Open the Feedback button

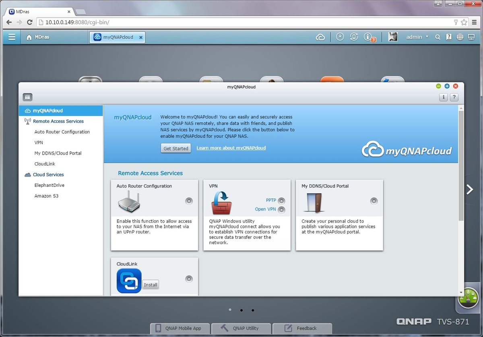[302, 328]
